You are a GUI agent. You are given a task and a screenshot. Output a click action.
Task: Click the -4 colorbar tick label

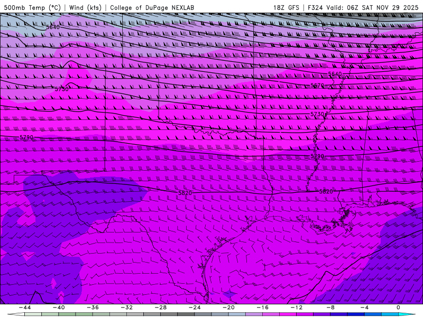pos(365,307)
